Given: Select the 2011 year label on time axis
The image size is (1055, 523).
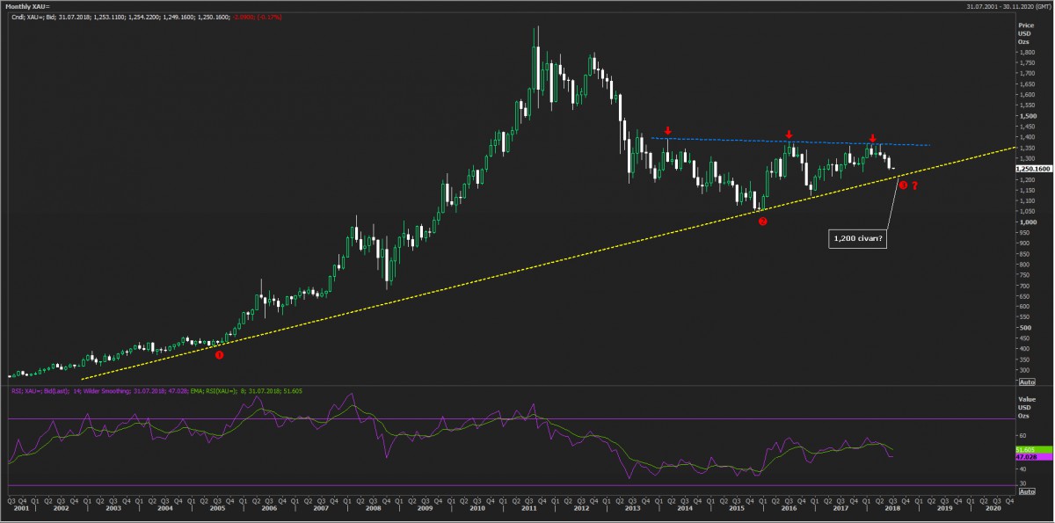Looking at the screenshot, I should coord(528,508).
